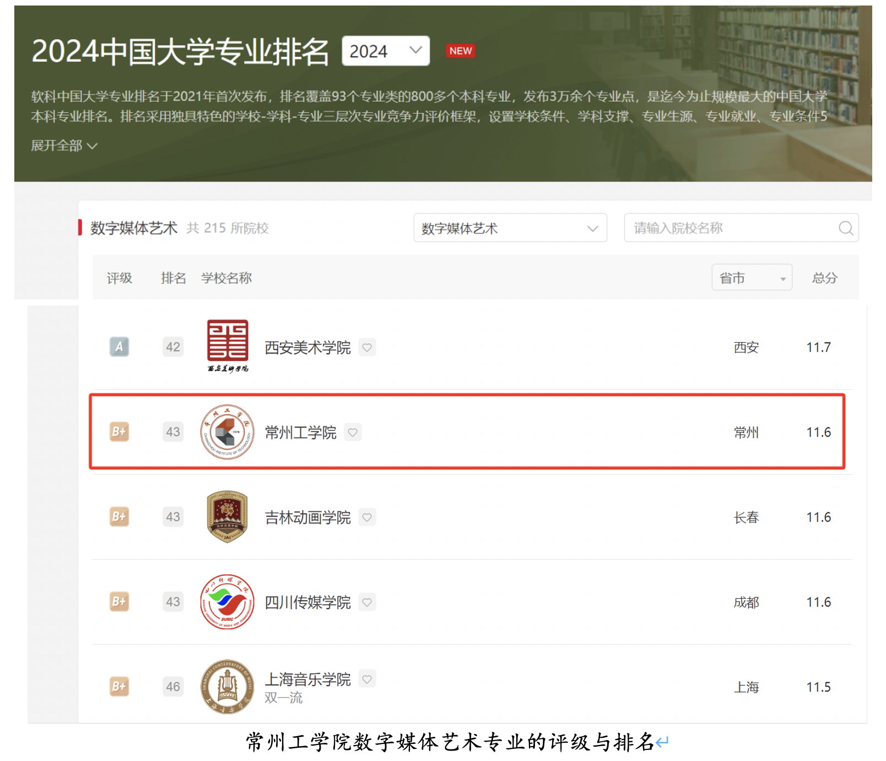Click the Xi'an Academy of Fine Arts logo
The height and width of the screenshot is (761, 886).
(x=228, y=346)
